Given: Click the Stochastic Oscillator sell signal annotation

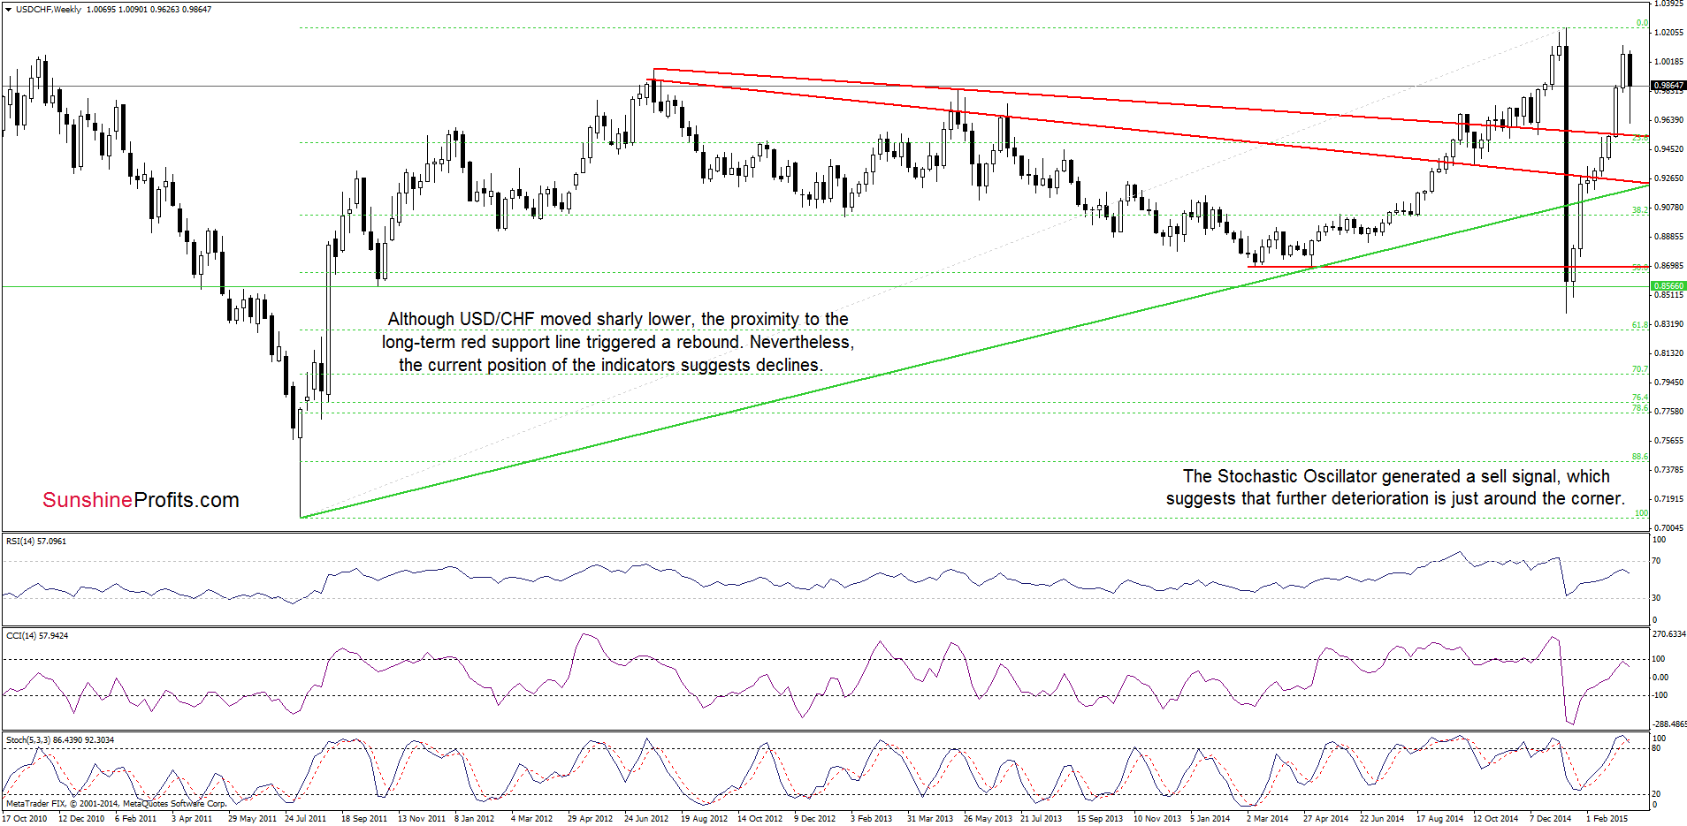Looking at the screenshot, I should tap(1395, 488).
